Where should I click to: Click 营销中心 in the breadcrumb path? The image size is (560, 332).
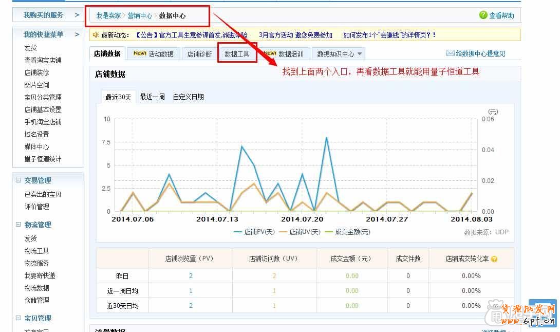pyautogui.click(x=140, y=15)
